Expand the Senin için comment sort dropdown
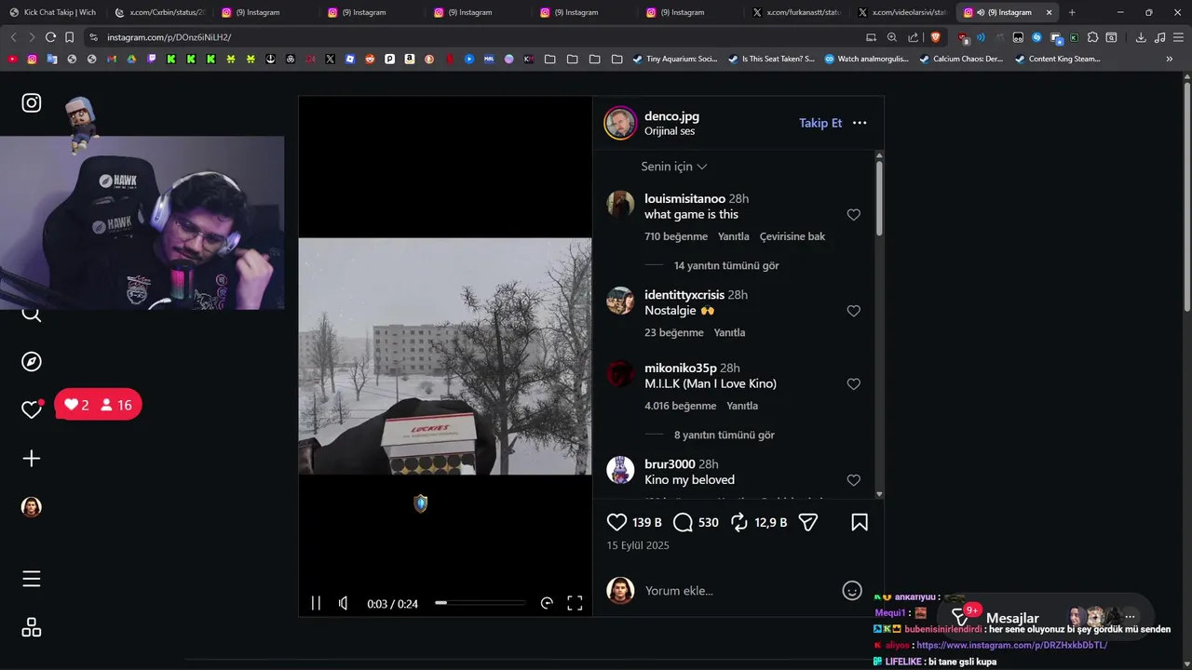The width and height of the screenshot is (1192, 670). (x=674, y=167)
